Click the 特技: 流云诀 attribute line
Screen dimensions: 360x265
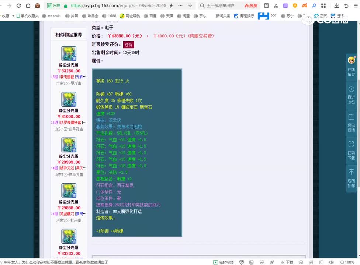(x=108, y=120)
